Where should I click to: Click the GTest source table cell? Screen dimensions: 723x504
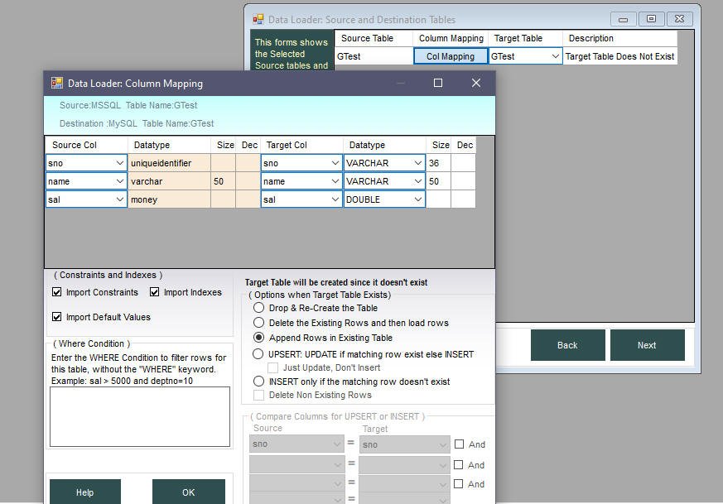point(373,56)
